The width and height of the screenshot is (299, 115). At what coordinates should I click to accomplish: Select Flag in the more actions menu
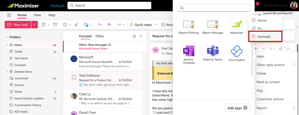[276, 90]
